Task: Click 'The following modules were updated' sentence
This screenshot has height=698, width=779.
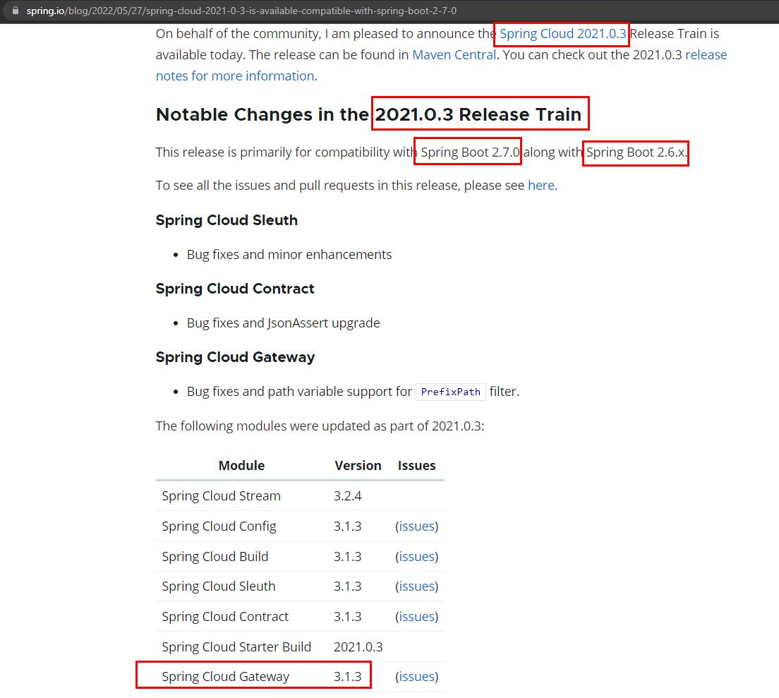Action: coord(320,426)
